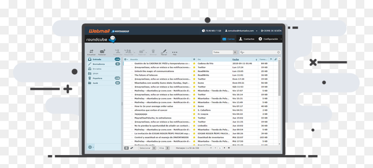Open the Todos filter dropdown
373x168 pixels.
(225, 52)
